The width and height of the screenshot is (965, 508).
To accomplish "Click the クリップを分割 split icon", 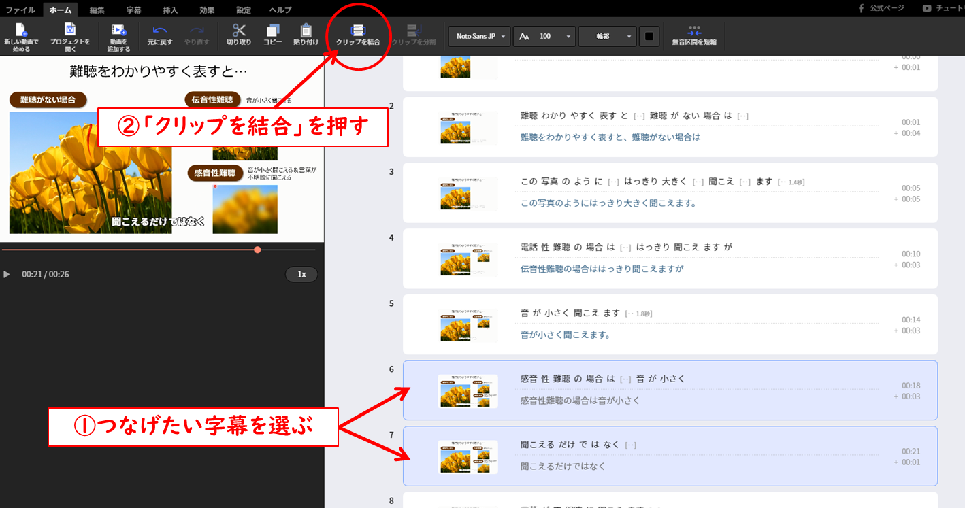I will (x=413, y=35).
